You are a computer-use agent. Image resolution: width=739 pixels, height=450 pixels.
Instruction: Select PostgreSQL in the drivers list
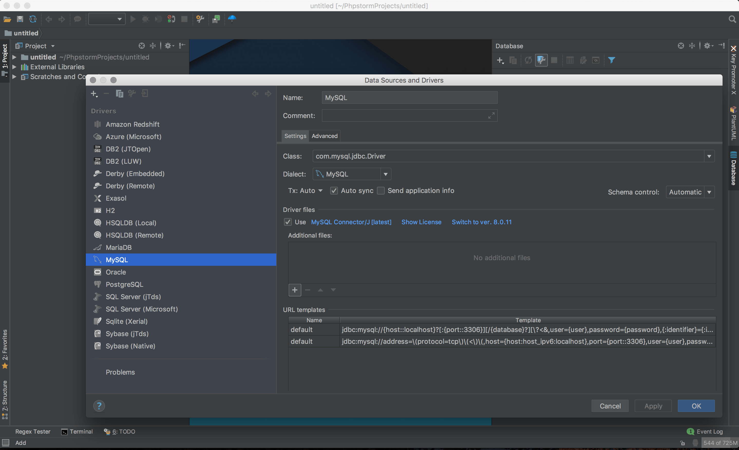click(x=124, y=284)
